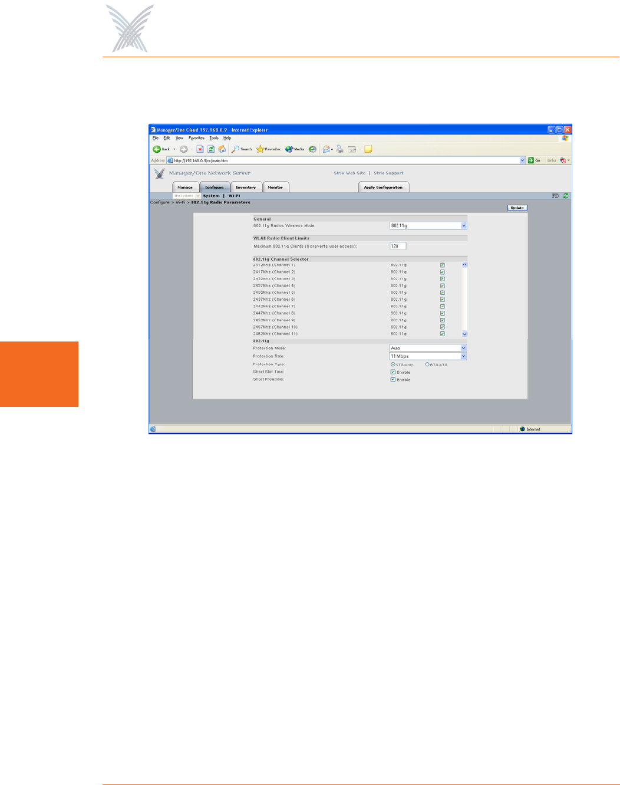Screen dimensions: 620x785
Task: Click the green Refresh page toolbar icon
Action: point(210,149)
